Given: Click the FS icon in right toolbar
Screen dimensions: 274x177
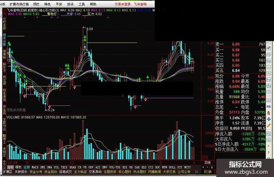Looking at the screenshot, I should click(269, 134).
